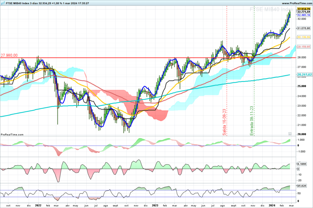This screenshot has height=208, width=313.
Task: Click the 8,1866 indicator value tag
Action: coord(302,164)
